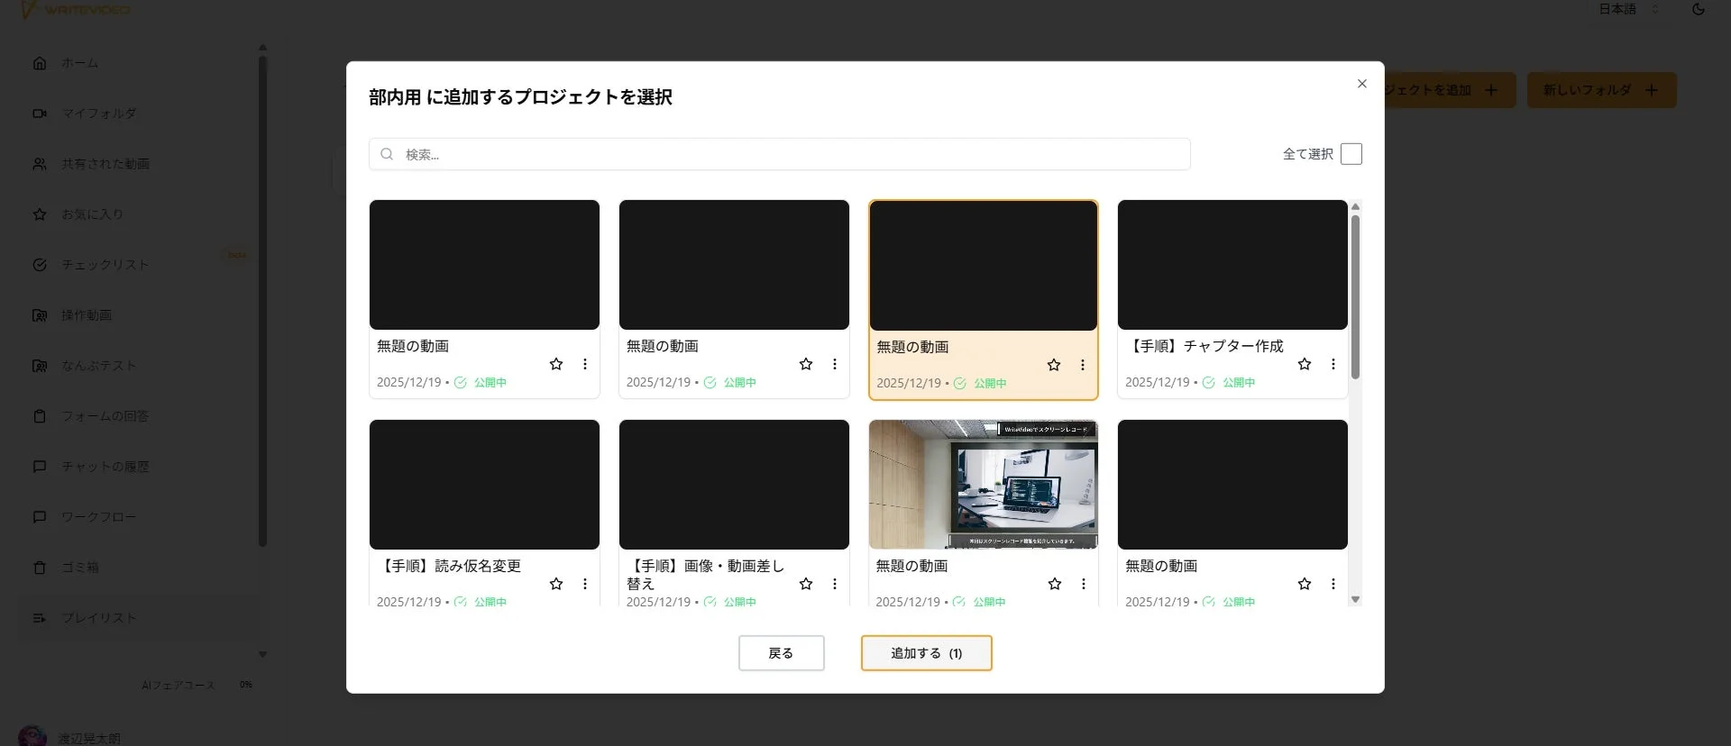View チャットの履歴 in the sidebar

105,467
